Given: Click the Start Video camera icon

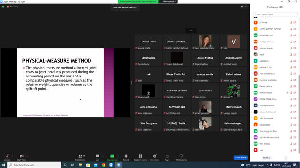Looking at the screenshot, I should coord(22,156).
